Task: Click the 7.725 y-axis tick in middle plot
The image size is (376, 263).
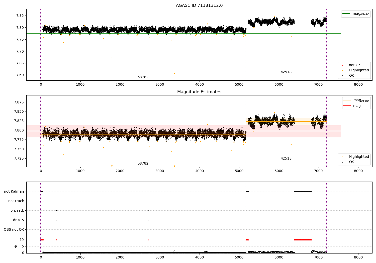Action: [x=19, y=158]
